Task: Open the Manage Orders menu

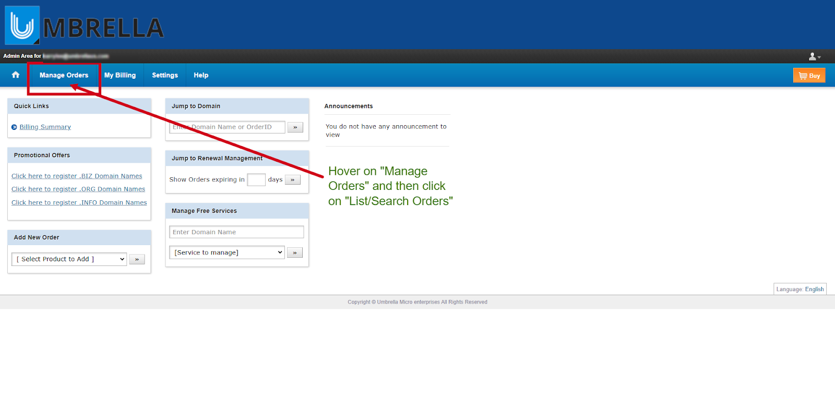Action: 64,75
